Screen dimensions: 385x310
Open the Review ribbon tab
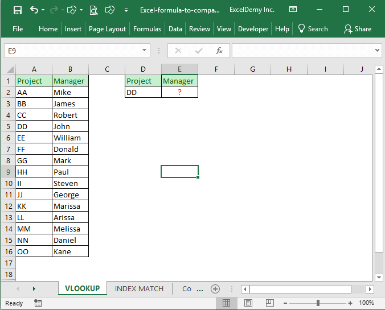tap(199, 29)
